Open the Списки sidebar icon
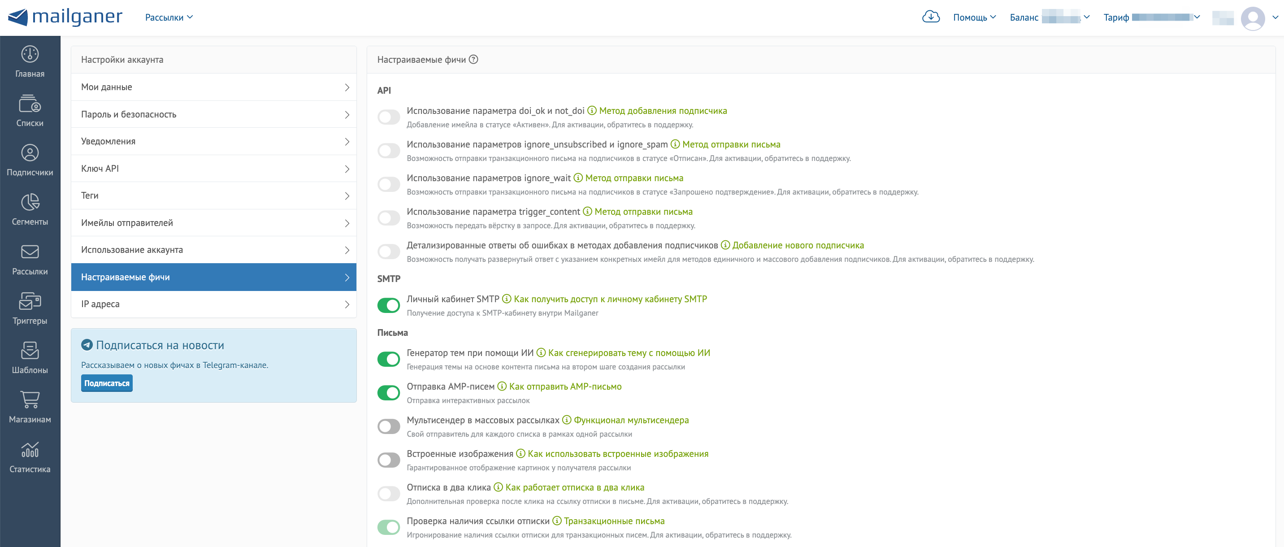 point(30,104)
